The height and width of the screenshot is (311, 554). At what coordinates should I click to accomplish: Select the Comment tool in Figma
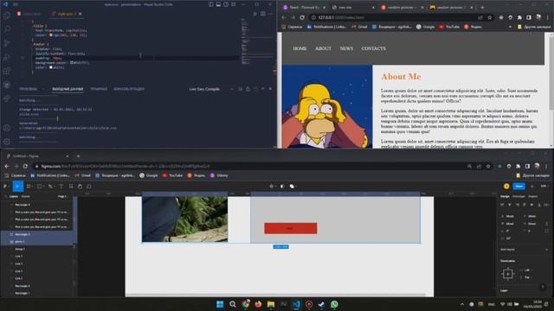(x=89, y=187)
